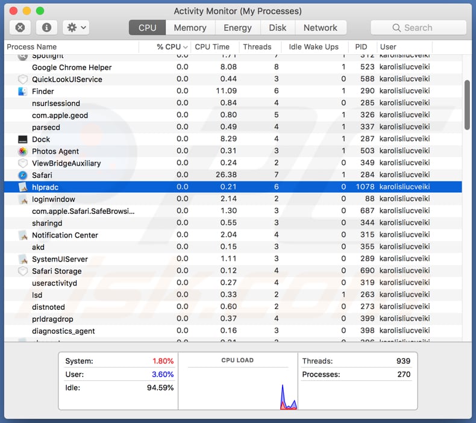Click the System 1.80% value
The height and width of the screenshot is (423, 476).
[163, 361]
